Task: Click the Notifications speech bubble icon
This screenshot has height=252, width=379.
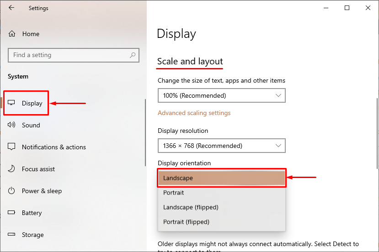Action: point(11,147)
